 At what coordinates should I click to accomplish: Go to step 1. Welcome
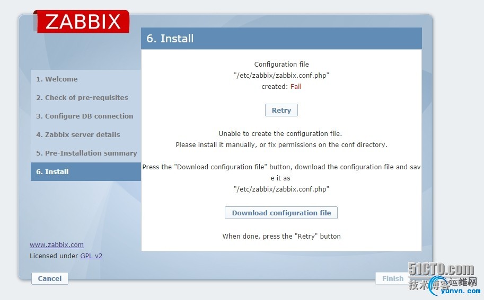(x=57, y=79)
